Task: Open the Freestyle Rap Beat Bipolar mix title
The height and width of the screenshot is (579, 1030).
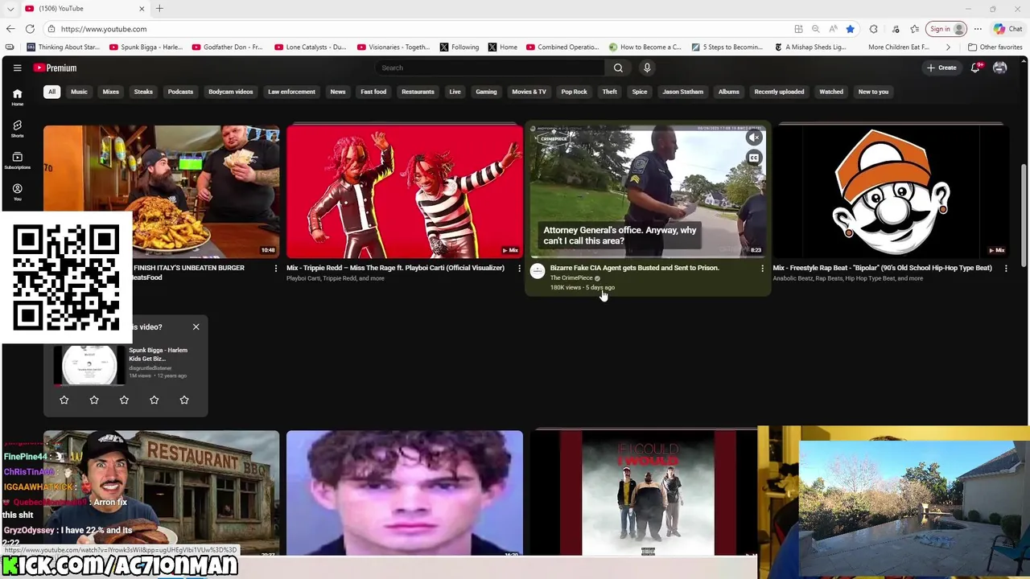Action: tap(882, 268)
